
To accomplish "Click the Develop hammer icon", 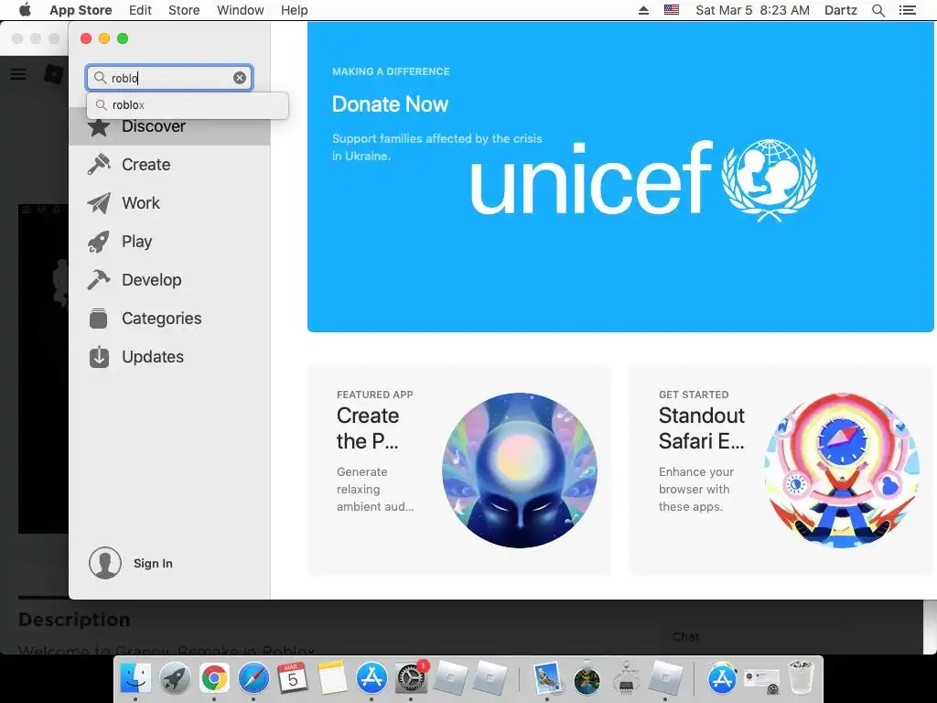I will click(x=99, y=280).
